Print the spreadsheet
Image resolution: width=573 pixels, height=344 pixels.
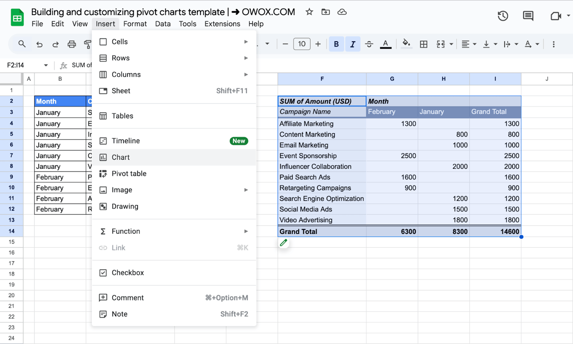pos(72,44)
